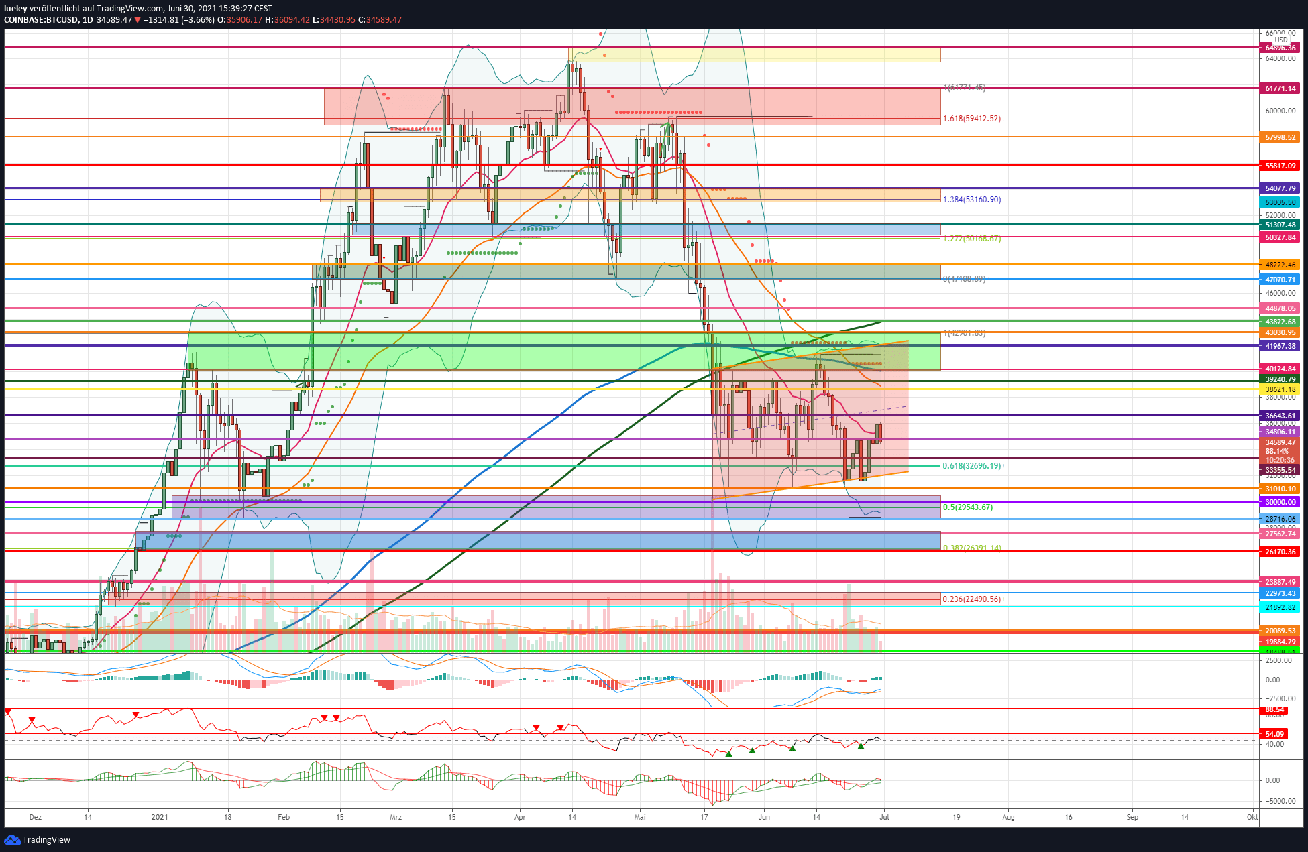Click the 30000.00 purple price label
Screen dimensions: 1308x852
point(1280,502)
